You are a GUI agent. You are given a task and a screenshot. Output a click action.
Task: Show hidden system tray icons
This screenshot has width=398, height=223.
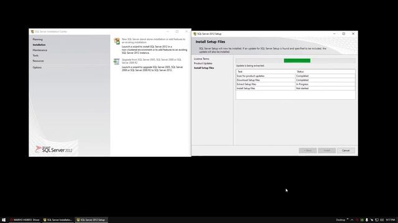click(x=352, y=220)
